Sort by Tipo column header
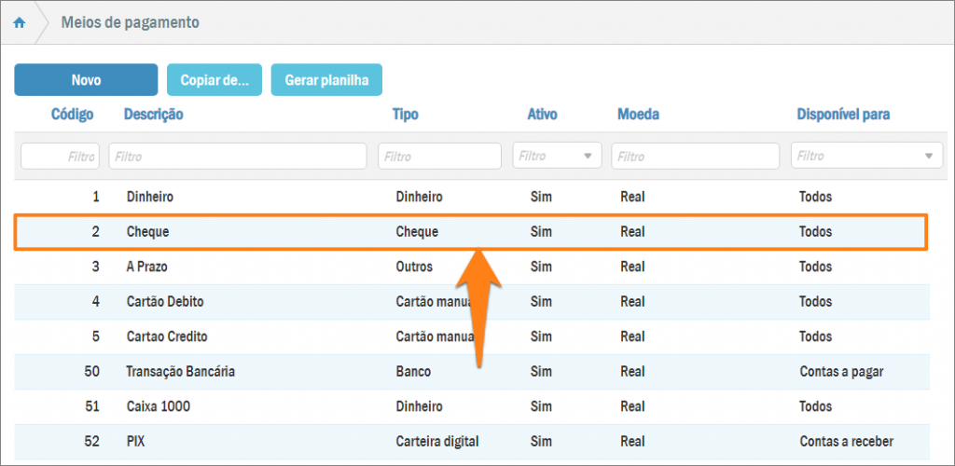 click(x=405, y=115)
